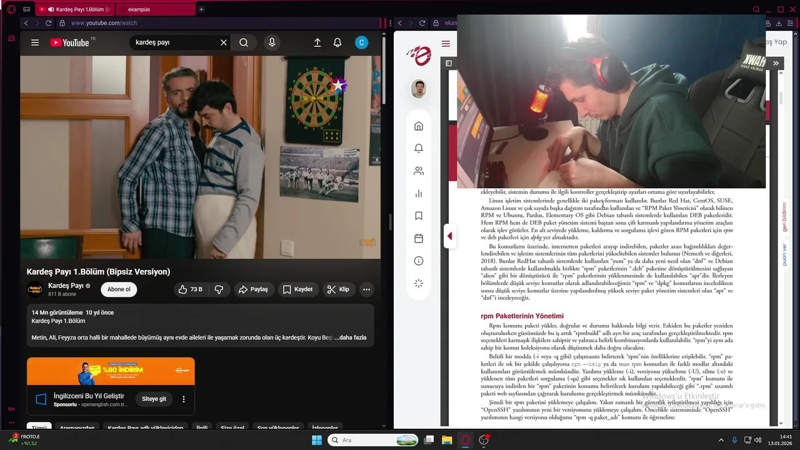Open File Explorer from the taskbar

[447, 440]
